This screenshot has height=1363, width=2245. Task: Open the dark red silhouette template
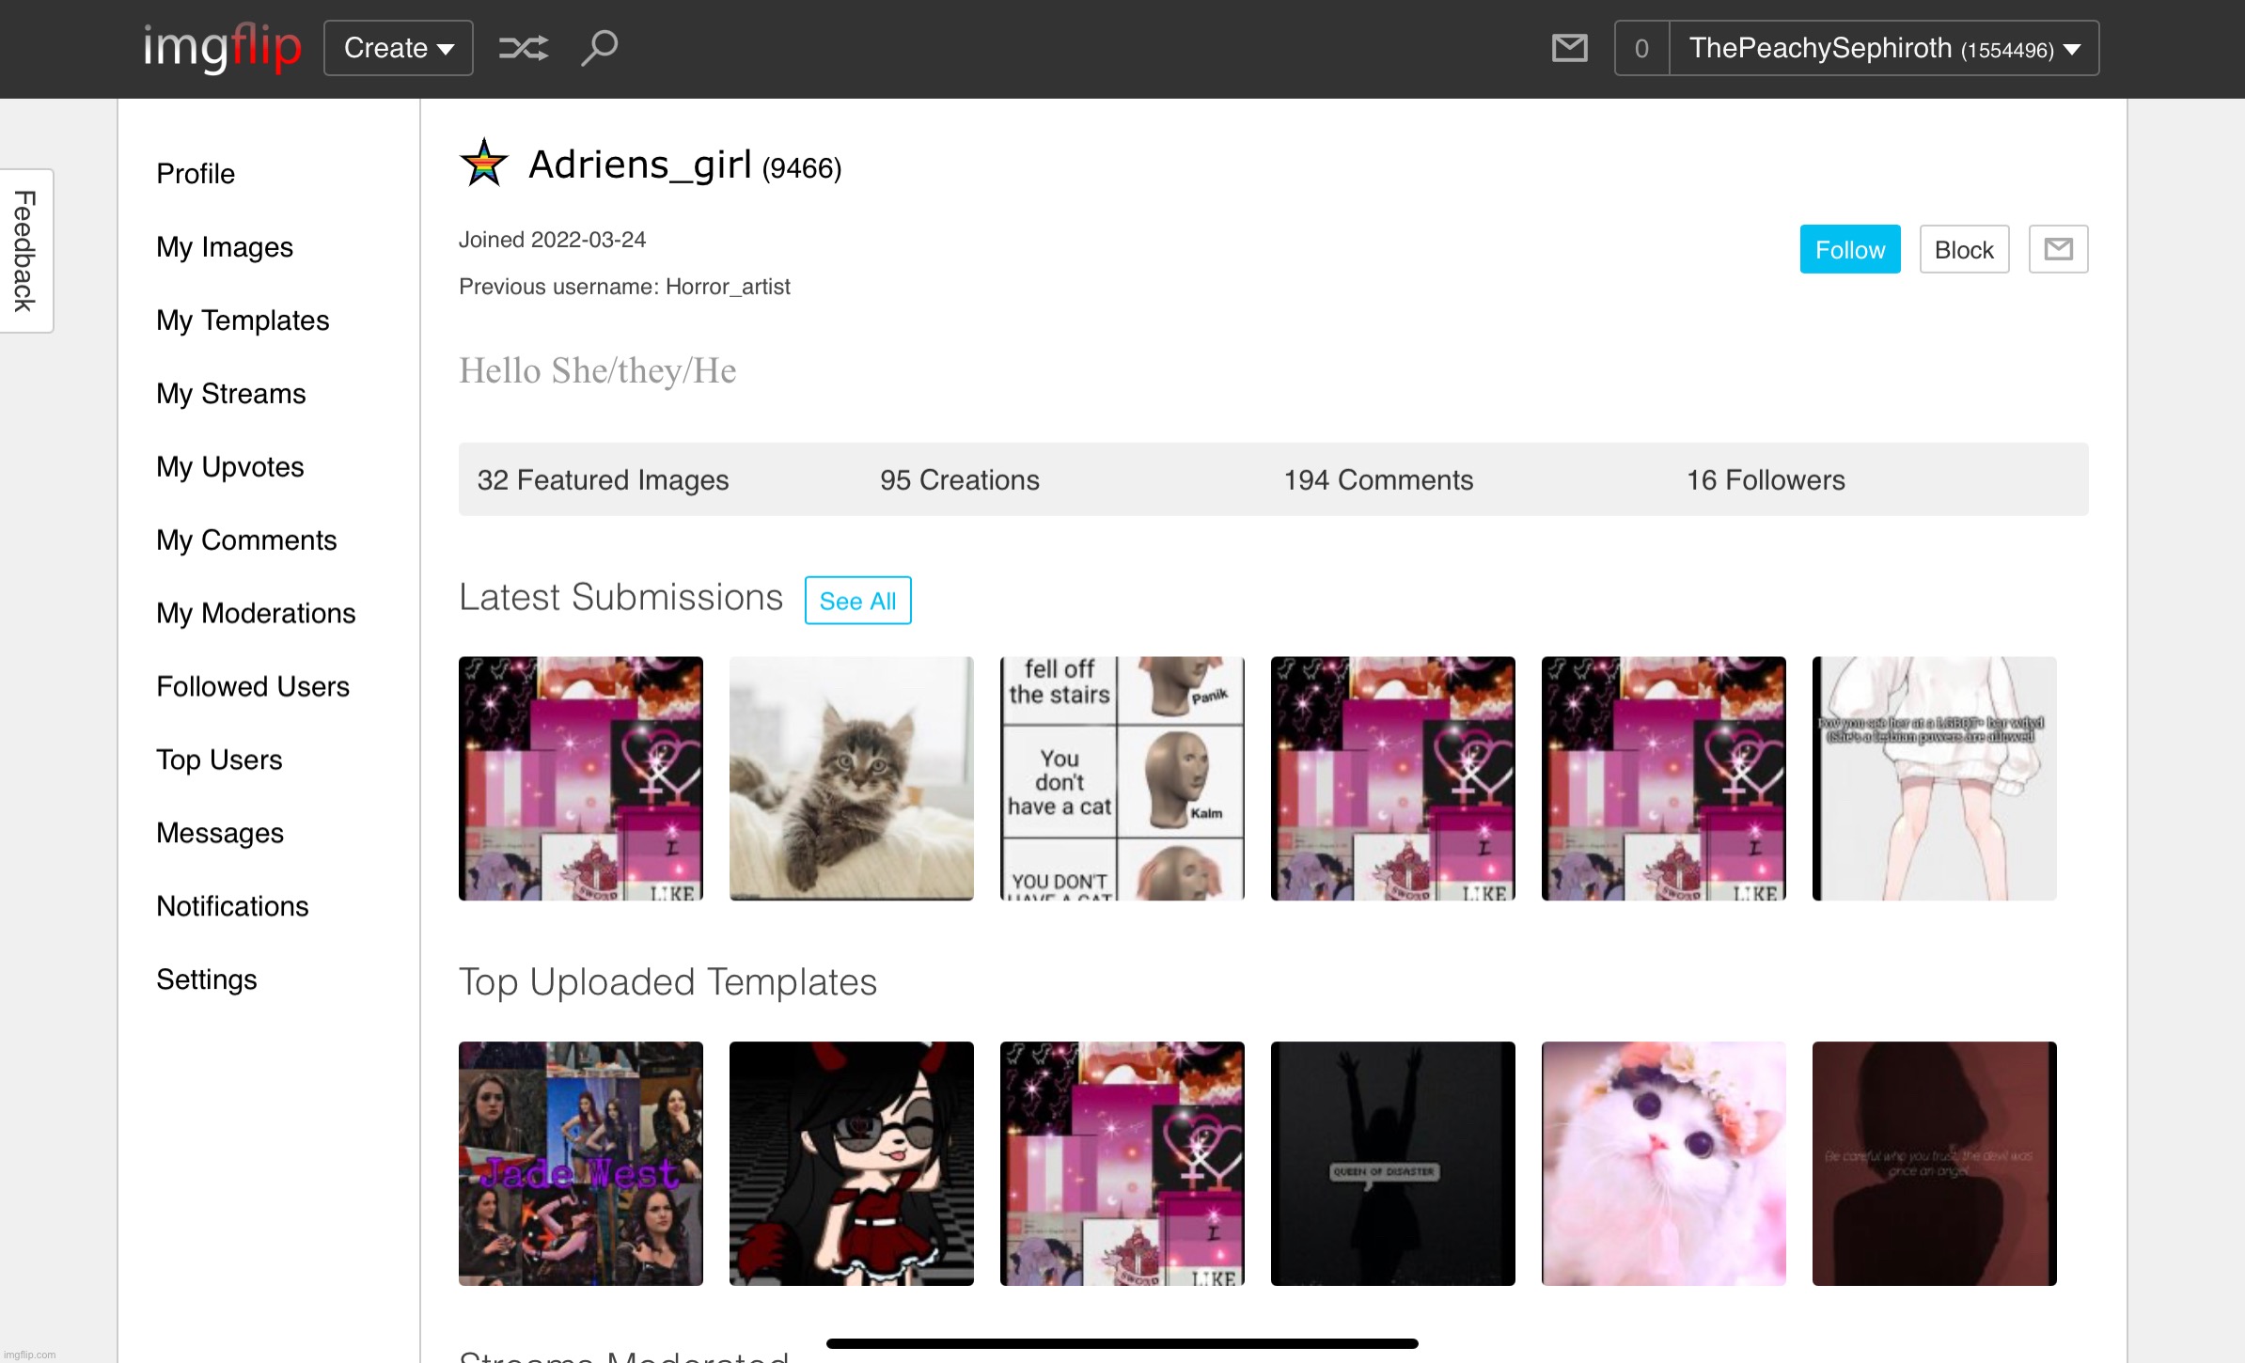(x=1935, y=1164)
